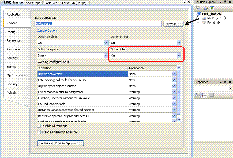Open Advanced Compile Options dialog
This screenshot has width=233, height=158.
pos(60,143)
